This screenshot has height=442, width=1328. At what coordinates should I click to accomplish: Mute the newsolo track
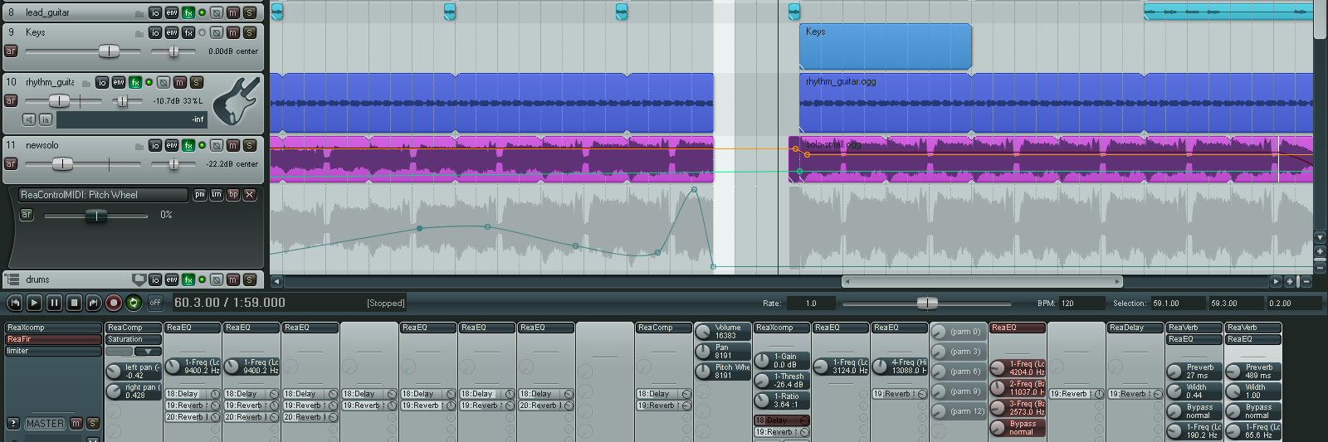click(x=233, y=145)
